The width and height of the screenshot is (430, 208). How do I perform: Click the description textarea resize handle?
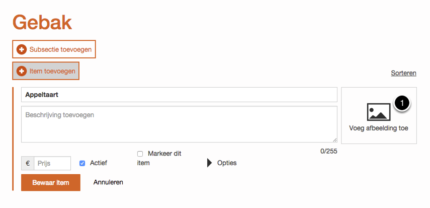point(334,140)
